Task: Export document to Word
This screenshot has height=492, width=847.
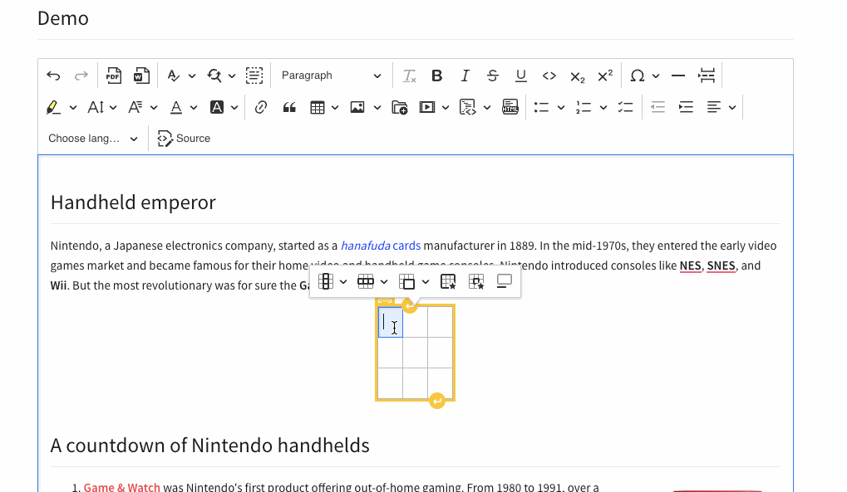Action: 141,76
